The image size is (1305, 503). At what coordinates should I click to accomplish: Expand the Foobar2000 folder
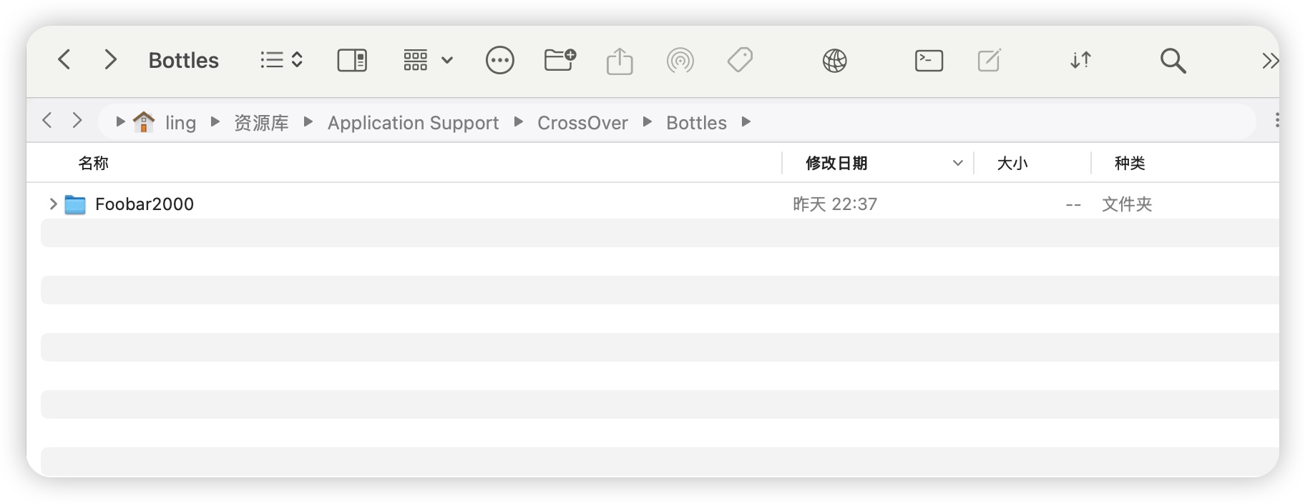[53, 204]
